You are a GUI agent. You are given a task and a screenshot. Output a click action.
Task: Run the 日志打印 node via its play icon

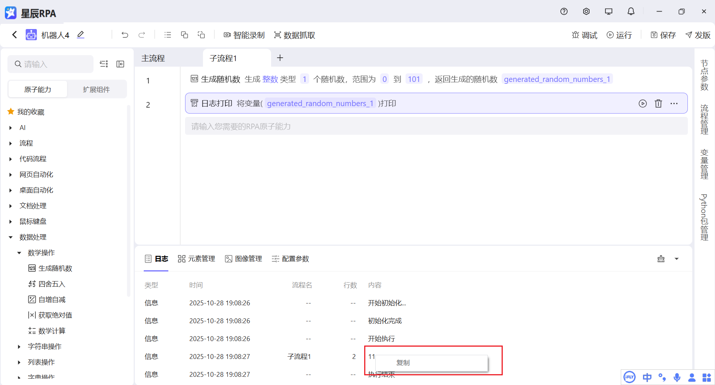pos(643,103)
